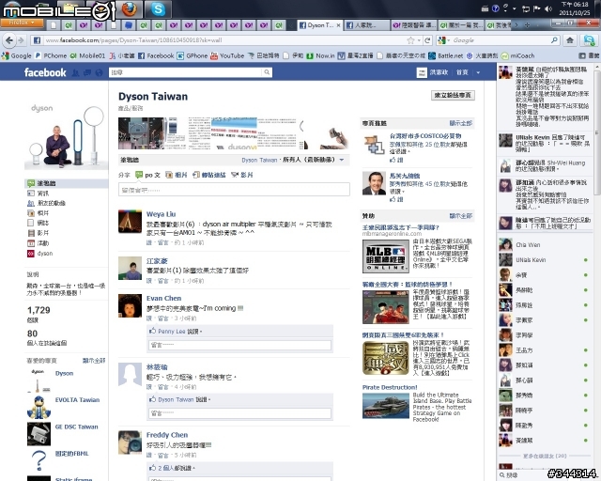Image resolution: width=601 pixels, height=481 pixels.
Task: Open Evan Chen's profile link
Action: (163, 298)
